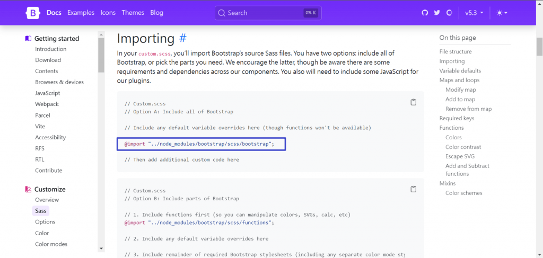Jump to Modify map section

coord(461,90)
